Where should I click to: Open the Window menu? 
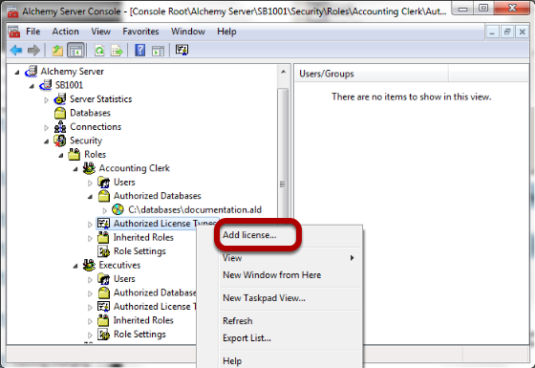(x=188, y=32)
